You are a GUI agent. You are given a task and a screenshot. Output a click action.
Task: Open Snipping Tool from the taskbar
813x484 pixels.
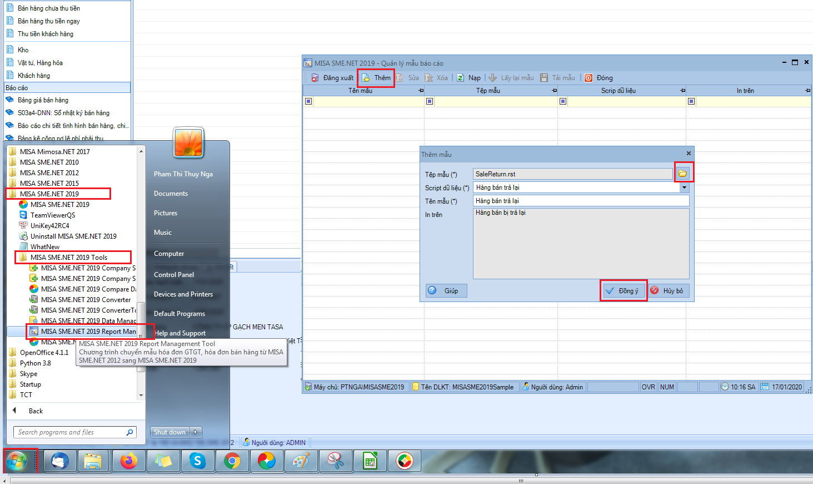[336, 461]
